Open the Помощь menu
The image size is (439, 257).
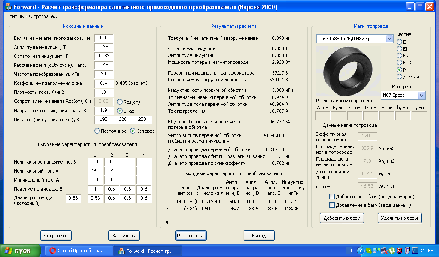15,17
